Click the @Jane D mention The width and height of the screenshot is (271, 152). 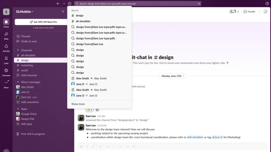click(217, 137)
